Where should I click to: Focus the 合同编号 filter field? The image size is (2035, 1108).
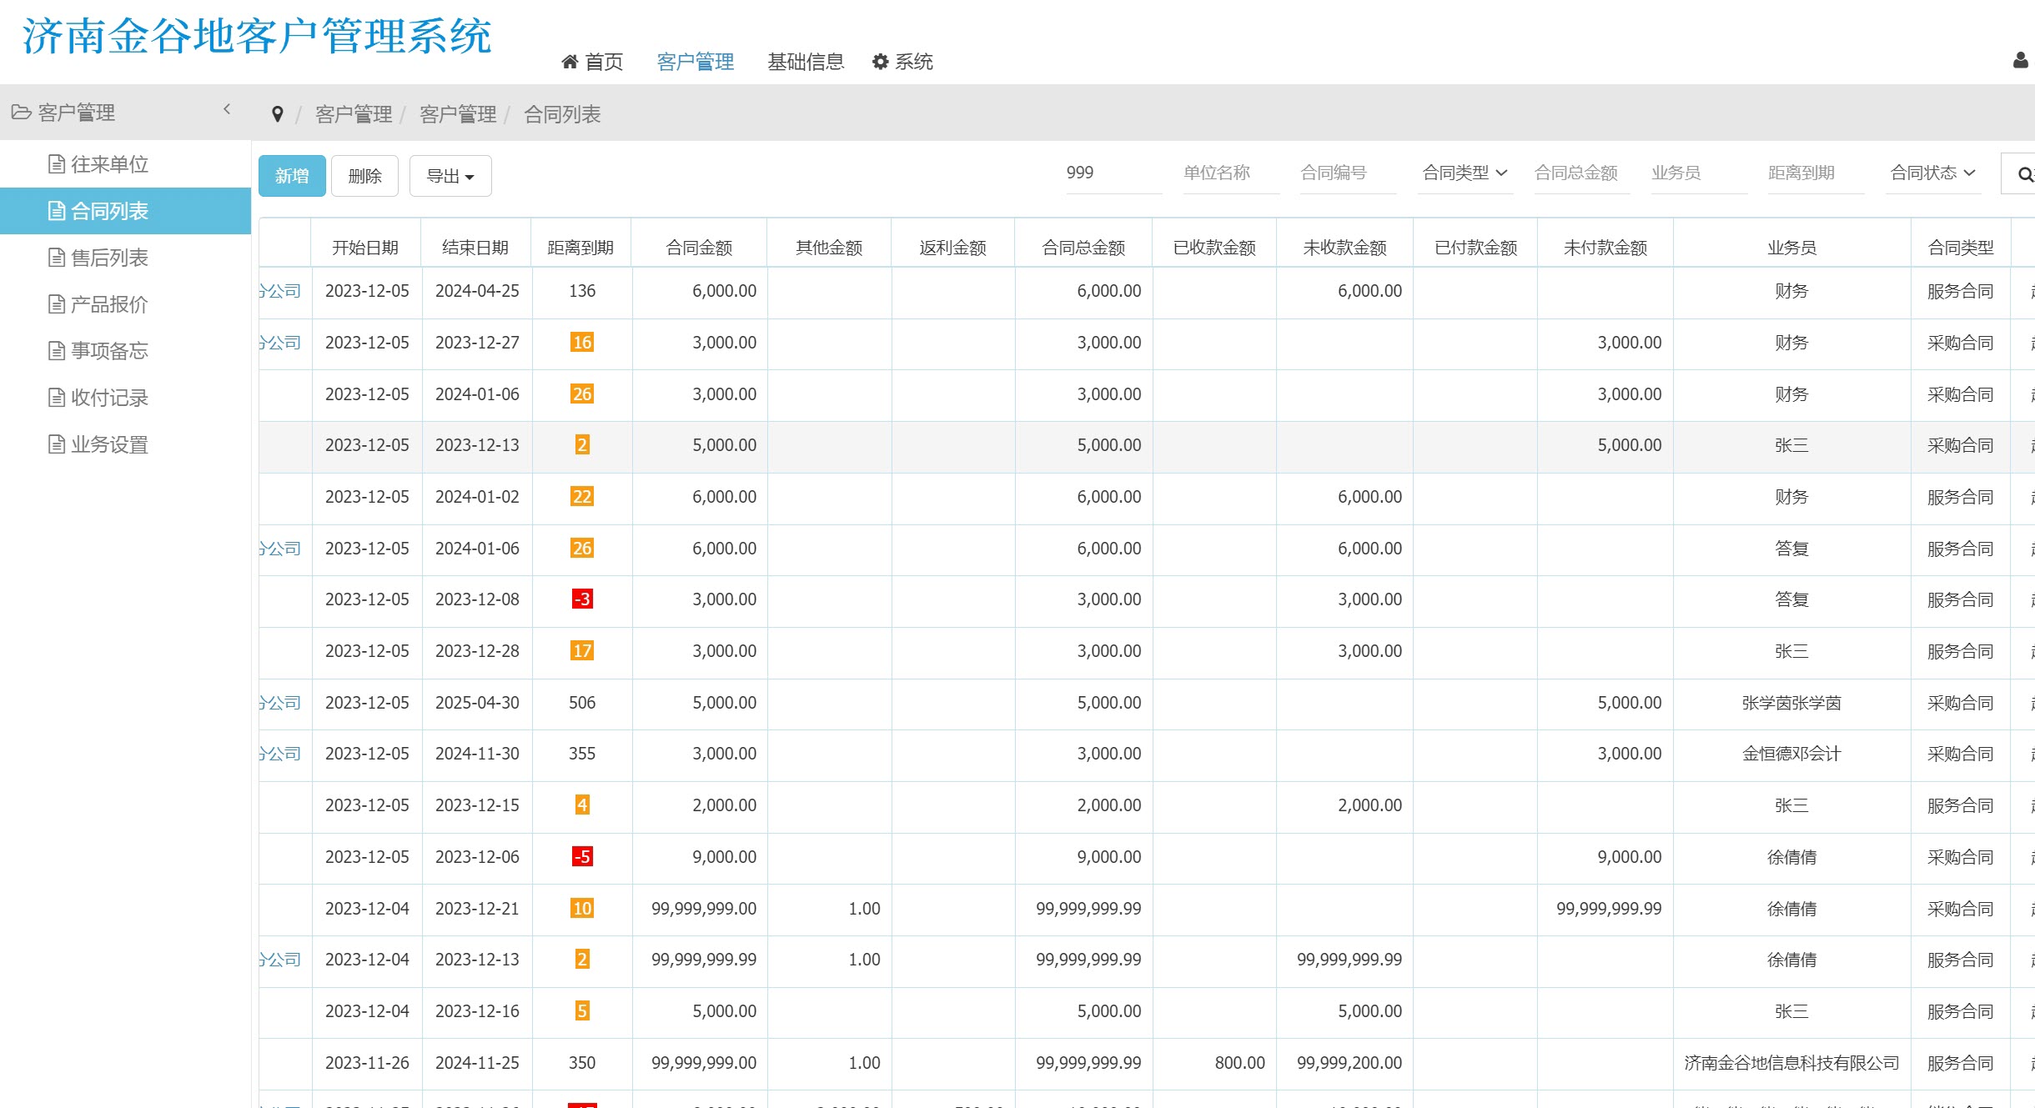click(x=1348, y=173)
